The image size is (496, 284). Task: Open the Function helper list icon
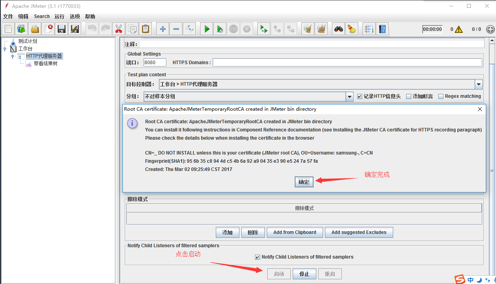(369, 29)
